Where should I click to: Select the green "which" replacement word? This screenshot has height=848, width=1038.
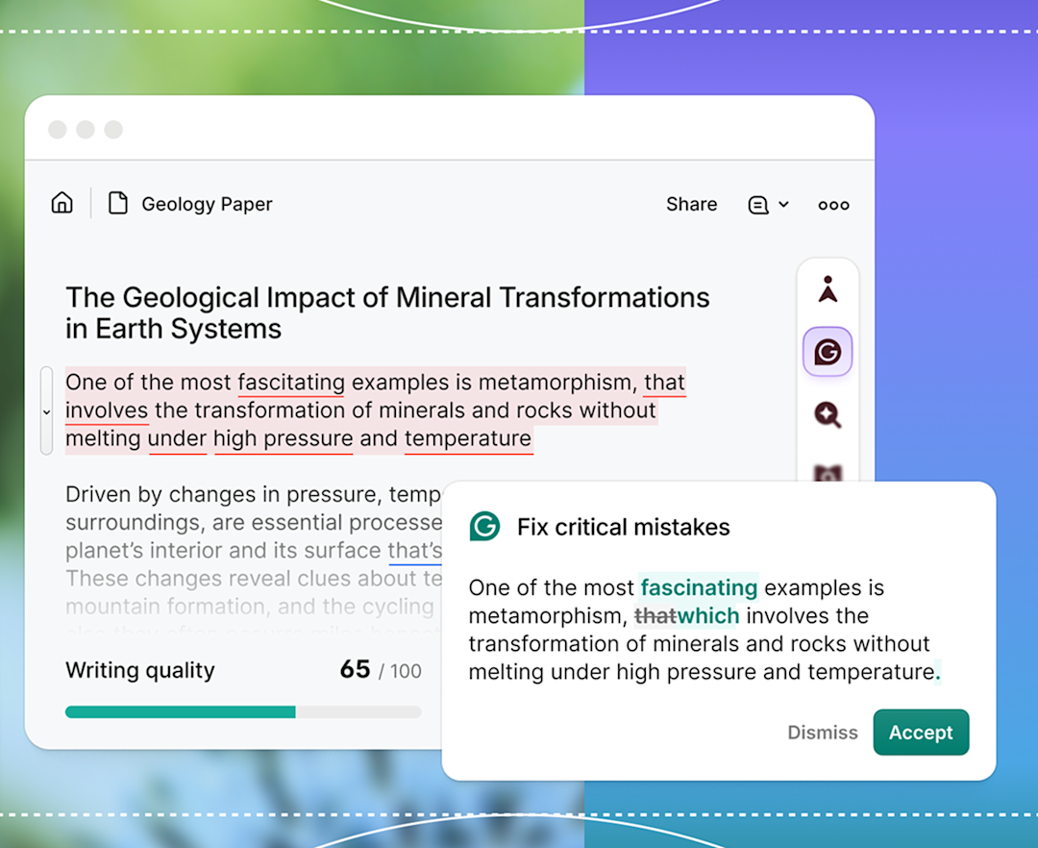[x=708, y=616]
